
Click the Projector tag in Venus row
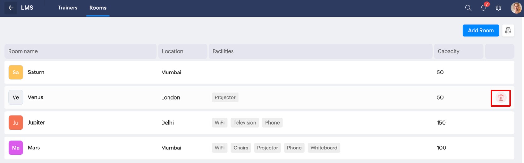tap(225, 97)
